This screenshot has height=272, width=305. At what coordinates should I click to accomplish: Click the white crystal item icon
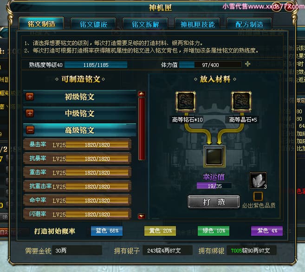tap(258, 181)
